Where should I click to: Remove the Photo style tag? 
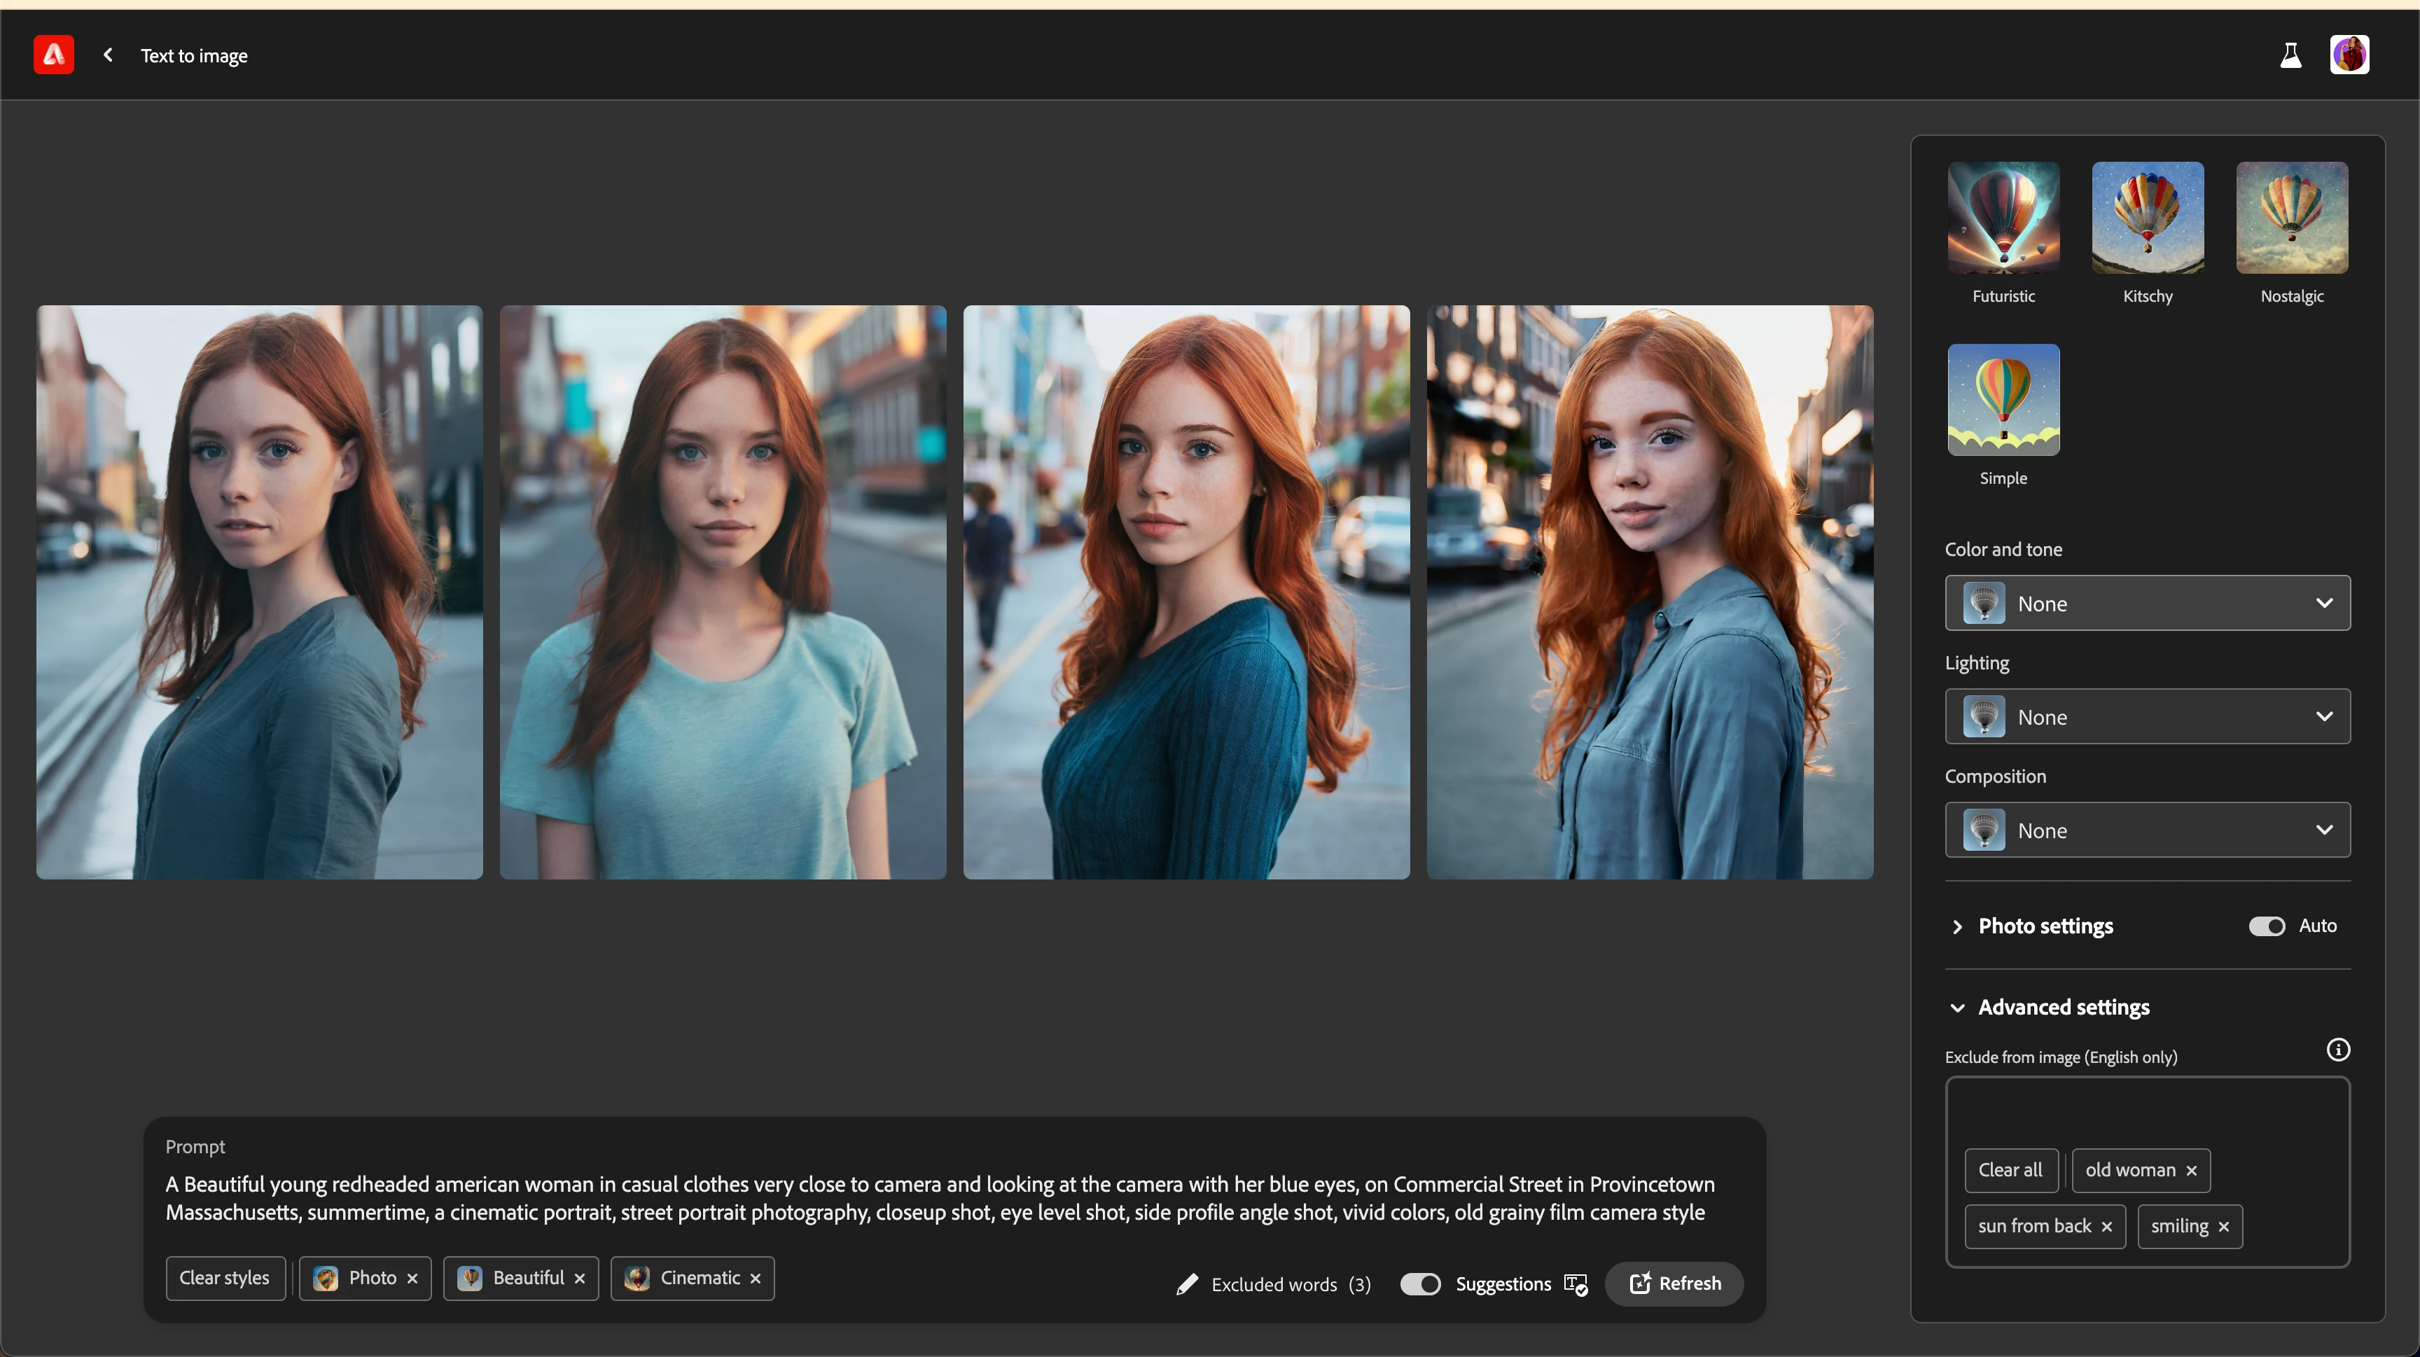click(412, 1279)
